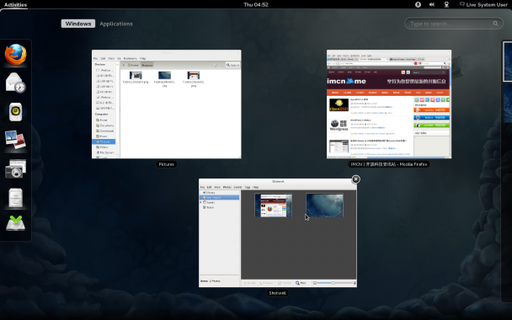Open Photos menu in Shotwell window

click(227, 187)
